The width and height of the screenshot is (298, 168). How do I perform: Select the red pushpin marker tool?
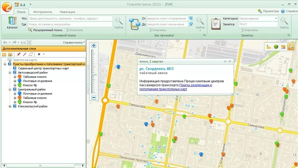click(18, 54)
